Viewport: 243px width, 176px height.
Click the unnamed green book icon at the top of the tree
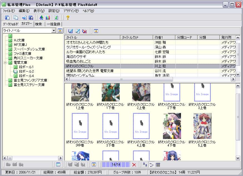10,36
